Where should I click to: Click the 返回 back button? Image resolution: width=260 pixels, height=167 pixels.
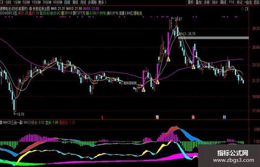pos(257,2)
